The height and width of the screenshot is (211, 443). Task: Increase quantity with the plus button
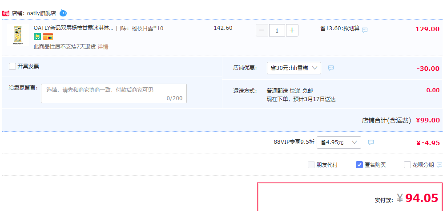click(x=292, y=31)
